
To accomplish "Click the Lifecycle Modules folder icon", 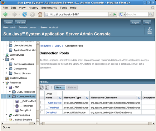I will pos(10,45).
